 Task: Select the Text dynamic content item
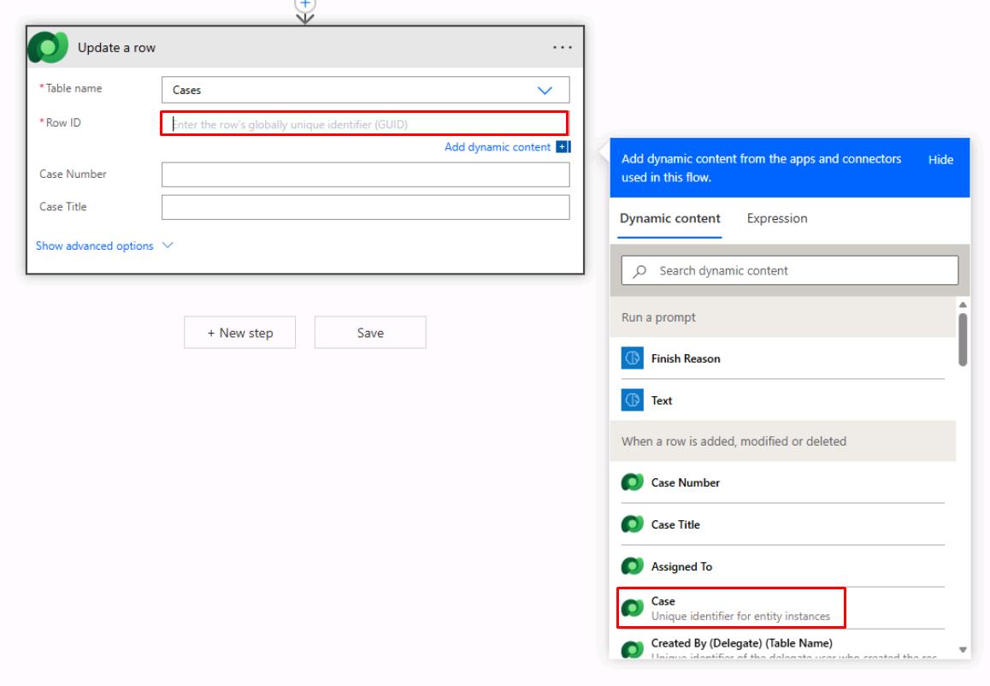pyautogui.click(x=783, y=400)
